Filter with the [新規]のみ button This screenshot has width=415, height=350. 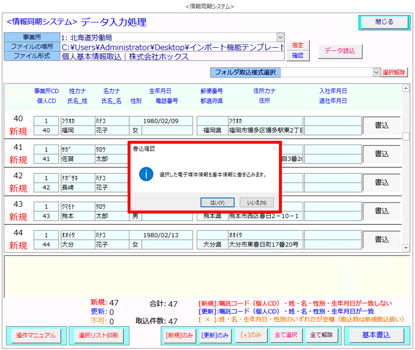click(179, 335)
